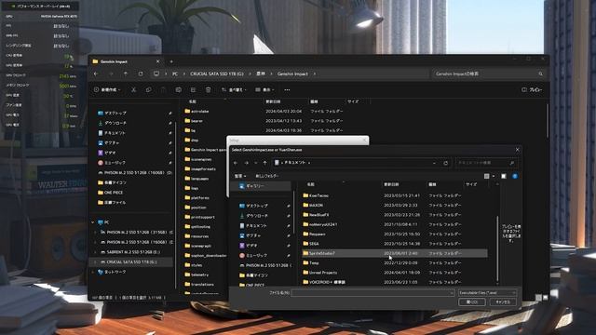Click the Genshin Impact search field in Explorer

pyautogui.click(x=488, y=74)
